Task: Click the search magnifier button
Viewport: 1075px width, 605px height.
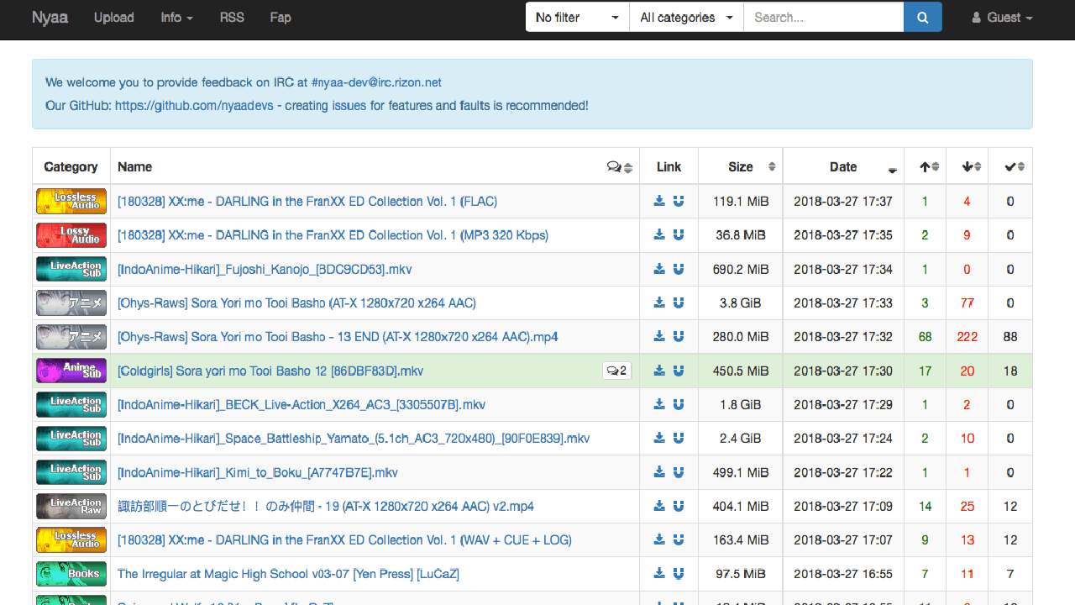Action: tap(922, 17)
